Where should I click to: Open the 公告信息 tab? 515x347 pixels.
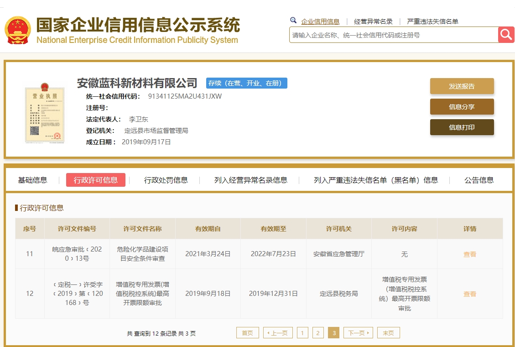click(x=479, y=180)
